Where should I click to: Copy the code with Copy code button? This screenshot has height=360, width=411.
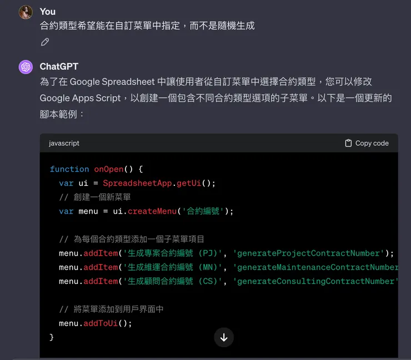(367, 143)
